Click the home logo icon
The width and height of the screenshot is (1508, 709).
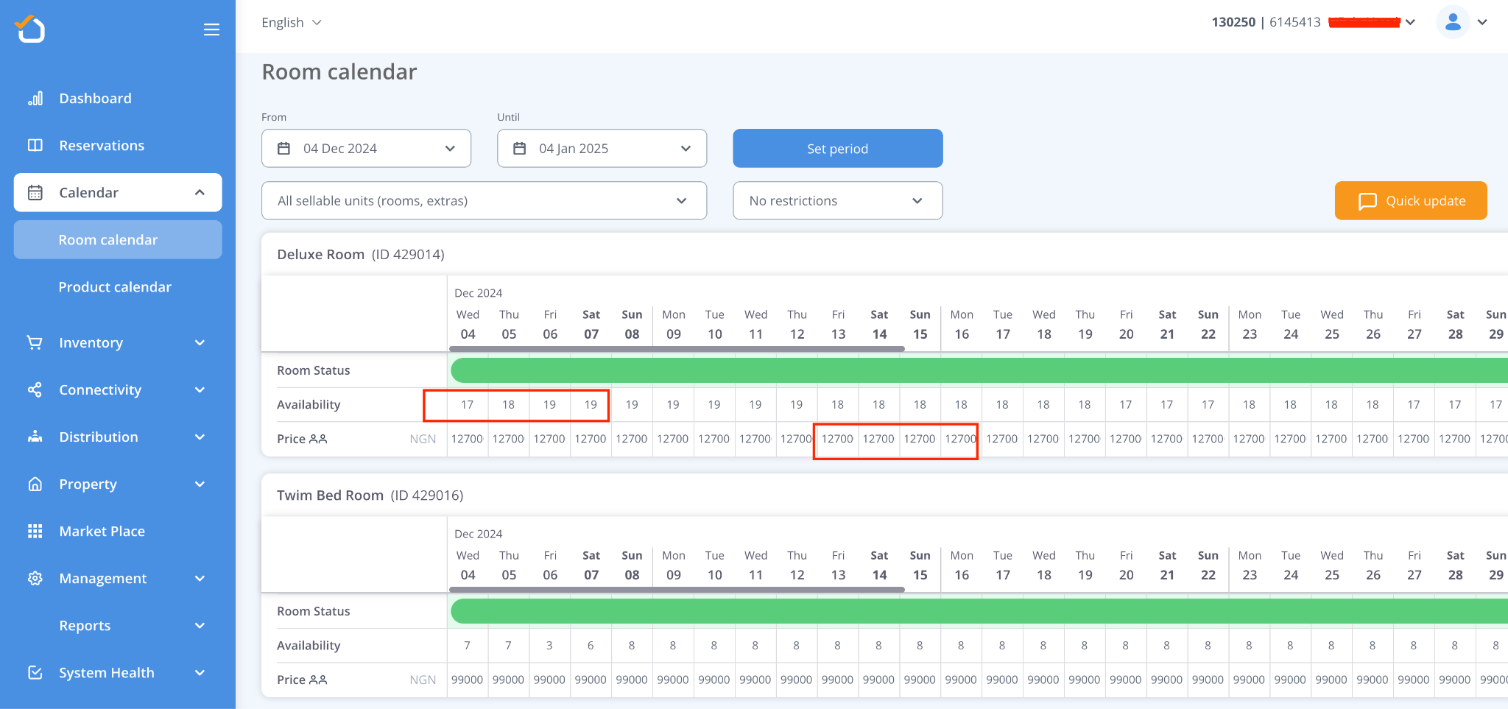[30, 29]
